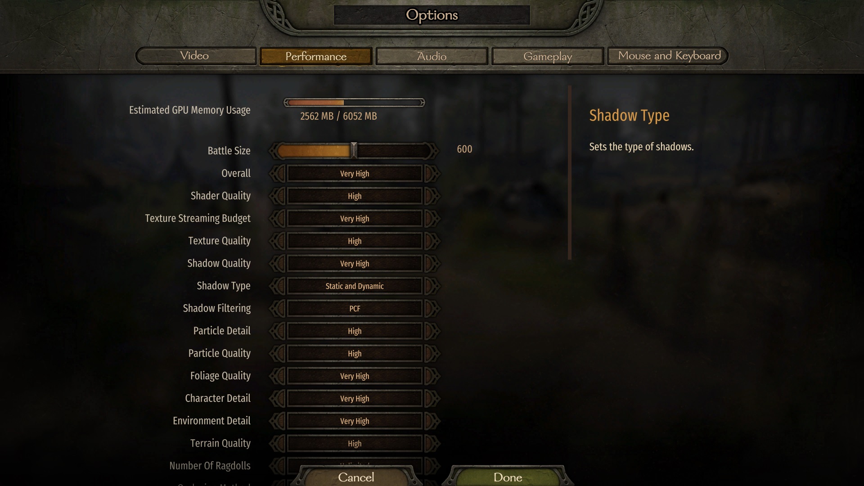Image resolution: width=864 pixels, height=486 pixels.
Task: Expand Shadow Type selection dropdown
Action: point(354,286)
